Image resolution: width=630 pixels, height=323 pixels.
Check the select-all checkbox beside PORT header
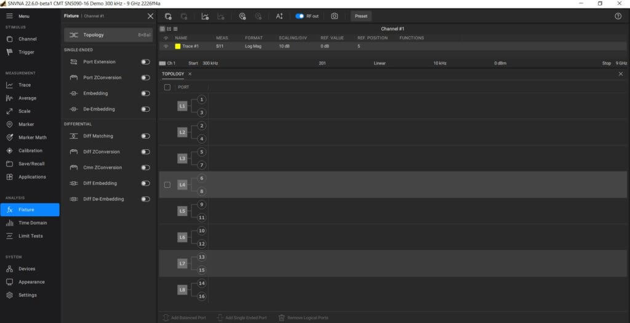pyautogui.click(x=167, y=87)
